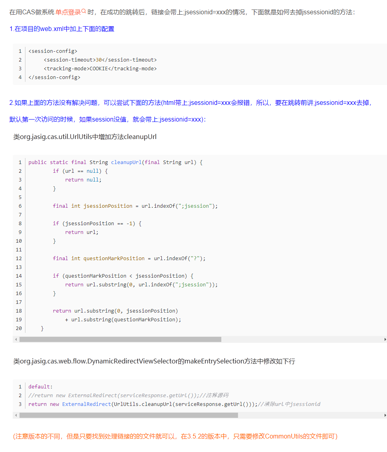Click the web.xml 配置 link in step 1
This screenshot has height=452, width=387.
62,29
